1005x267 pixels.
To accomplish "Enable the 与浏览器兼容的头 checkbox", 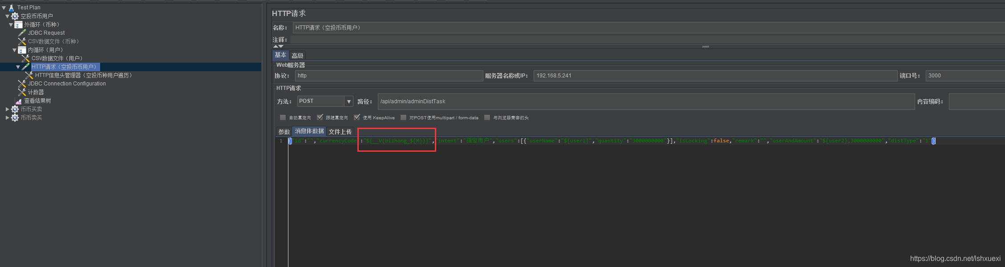I will click(x=487, y=117).
